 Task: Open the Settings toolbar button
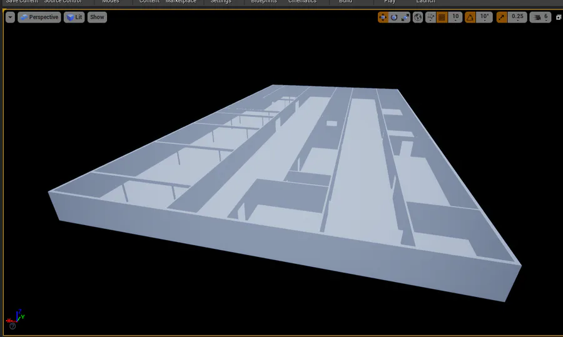221,2
